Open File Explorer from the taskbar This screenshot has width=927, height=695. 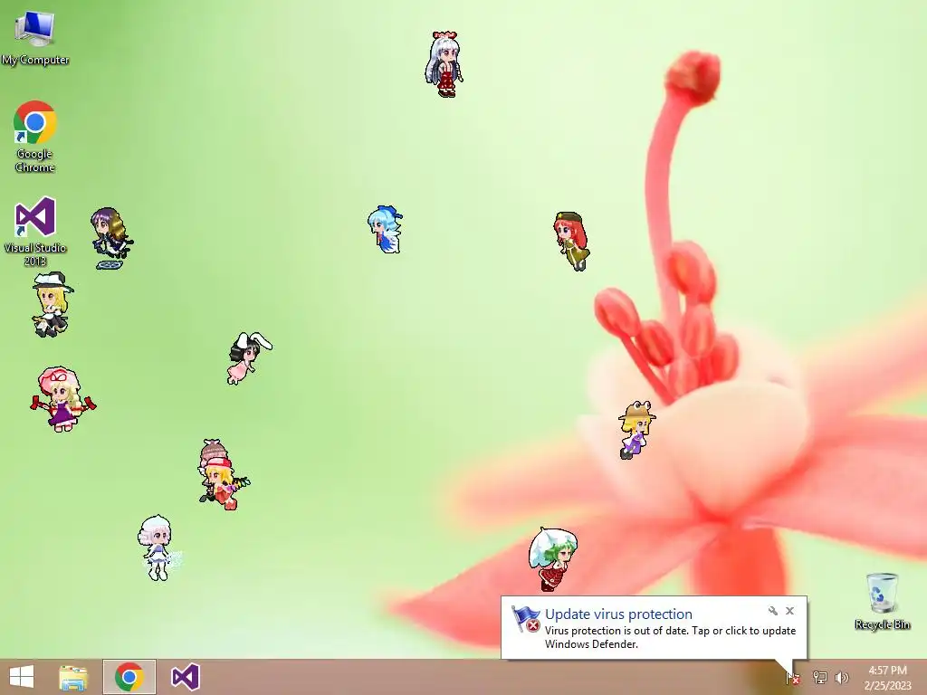pos(73,677)
